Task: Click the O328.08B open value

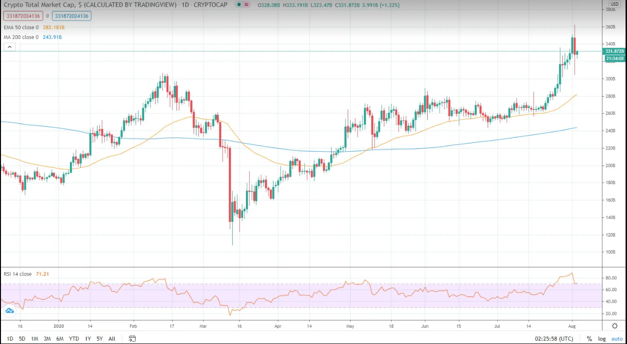Action: [x=269, y=5]
